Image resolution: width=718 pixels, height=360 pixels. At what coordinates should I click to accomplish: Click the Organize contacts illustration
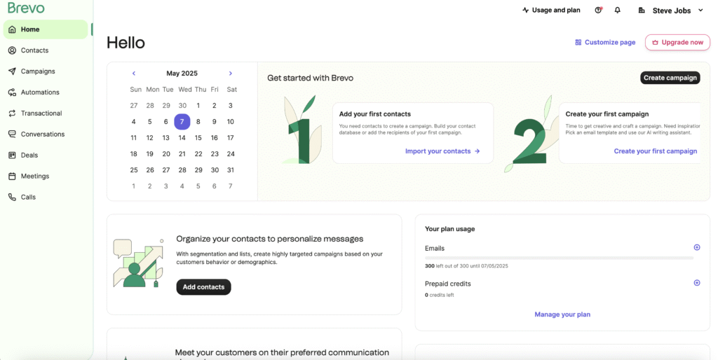pos(139,263)
